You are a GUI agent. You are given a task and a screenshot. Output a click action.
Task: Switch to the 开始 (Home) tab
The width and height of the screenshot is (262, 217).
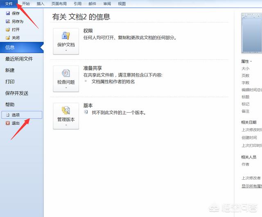coord(26,4)
